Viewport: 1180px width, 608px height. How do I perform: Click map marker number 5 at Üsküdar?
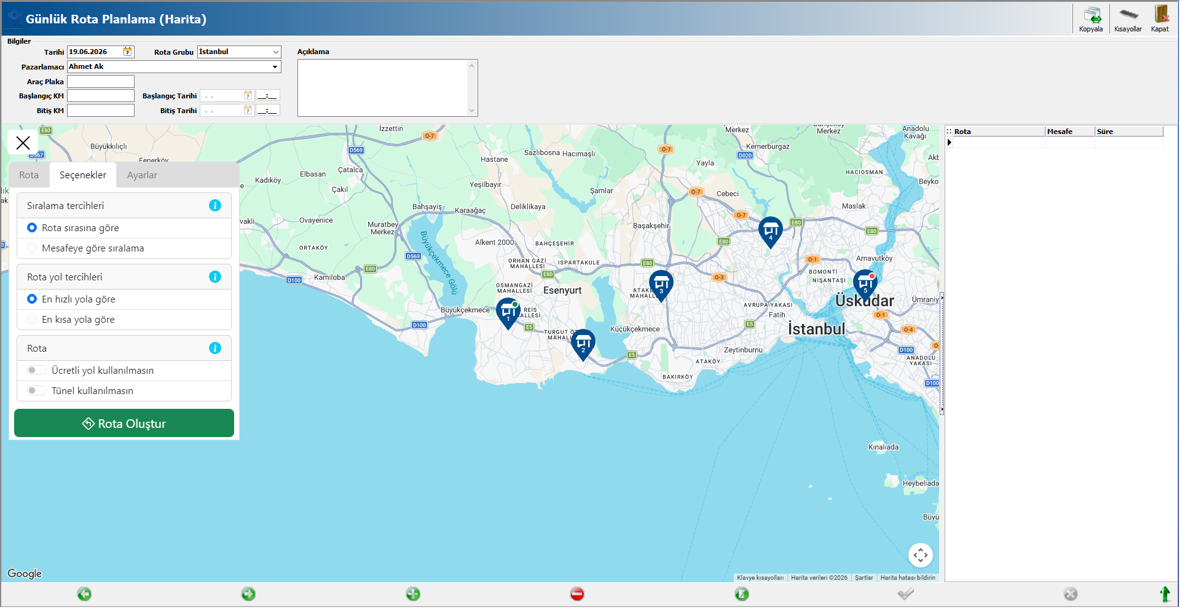865,285
